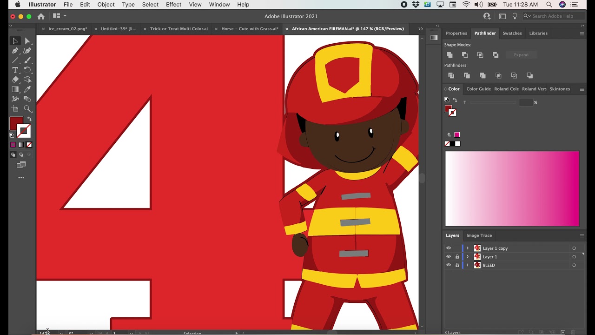The image size is (595, 335).
Task: Open the Color panel options menu
Action: 582,89
